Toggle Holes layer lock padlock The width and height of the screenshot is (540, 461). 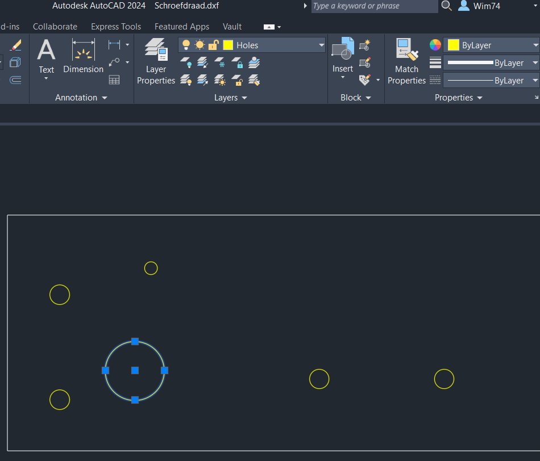[214, 45]
